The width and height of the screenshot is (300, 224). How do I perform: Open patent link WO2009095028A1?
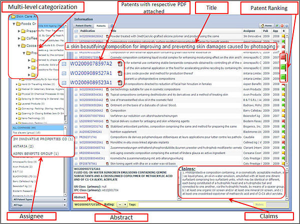[x=91, y=105]
